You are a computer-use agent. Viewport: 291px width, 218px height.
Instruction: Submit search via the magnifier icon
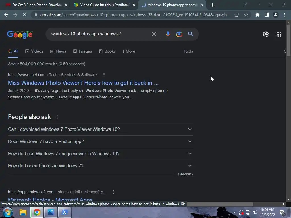(190, 34)
